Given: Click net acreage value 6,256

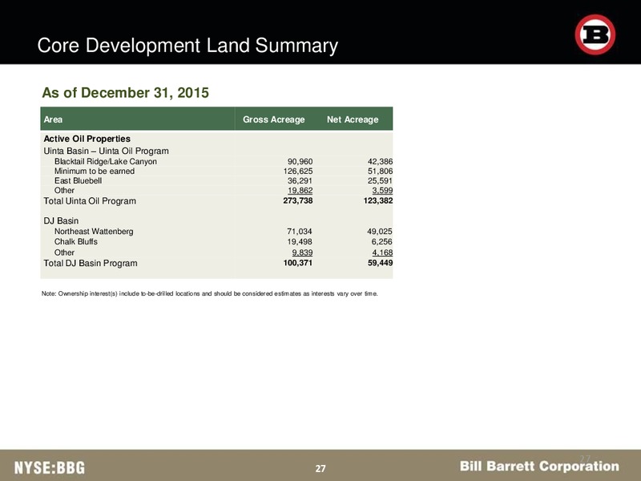Looking at the screenshot, I should point(382,242).
